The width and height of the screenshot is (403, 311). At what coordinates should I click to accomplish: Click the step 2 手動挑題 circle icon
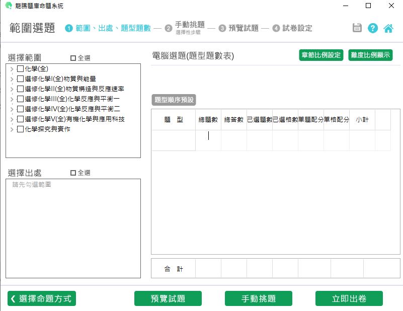point(169,29)
